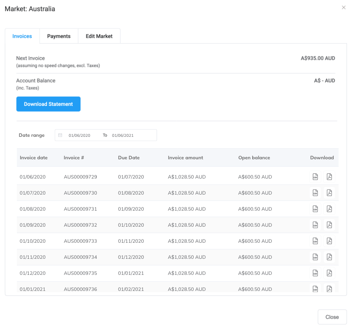Click invoice date 01/09/2020 cell
The width and height of the screenshot is (351, 327).
(33, 225)
